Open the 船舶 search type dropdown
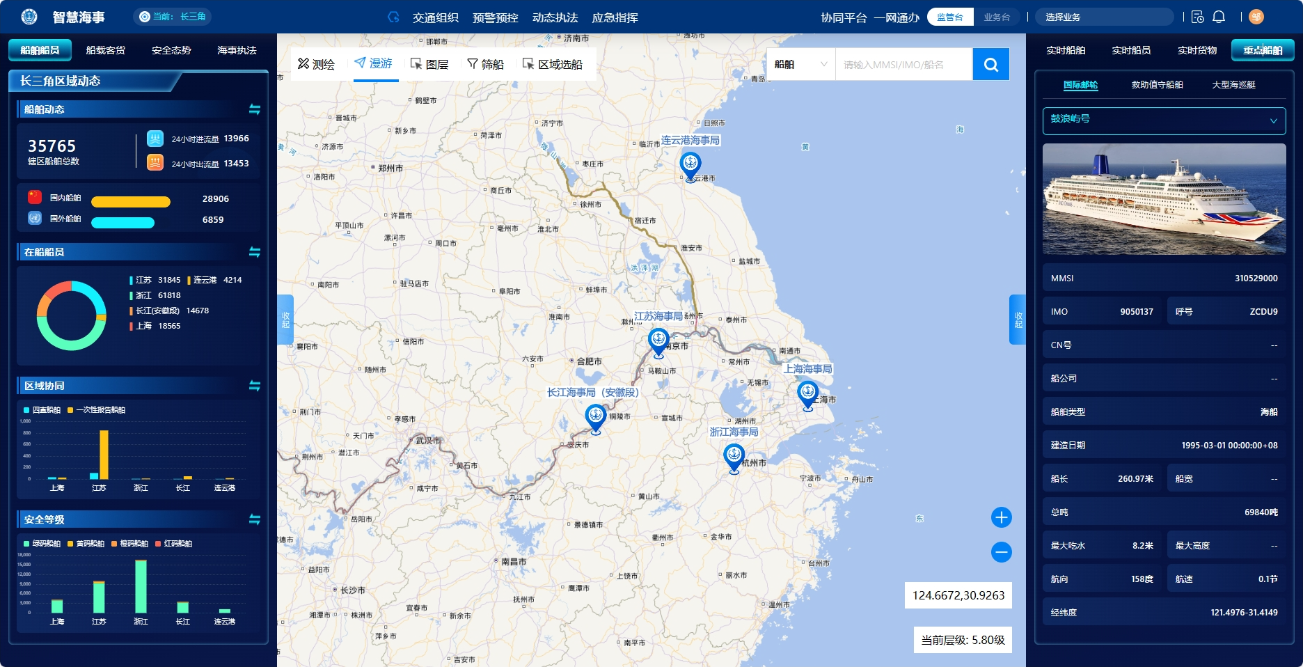 coord(800,64)
